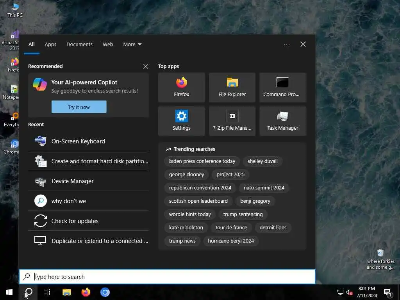Search trending kate middleton
The width and height of the screenshot is (400, 300).
coord(186,228)
